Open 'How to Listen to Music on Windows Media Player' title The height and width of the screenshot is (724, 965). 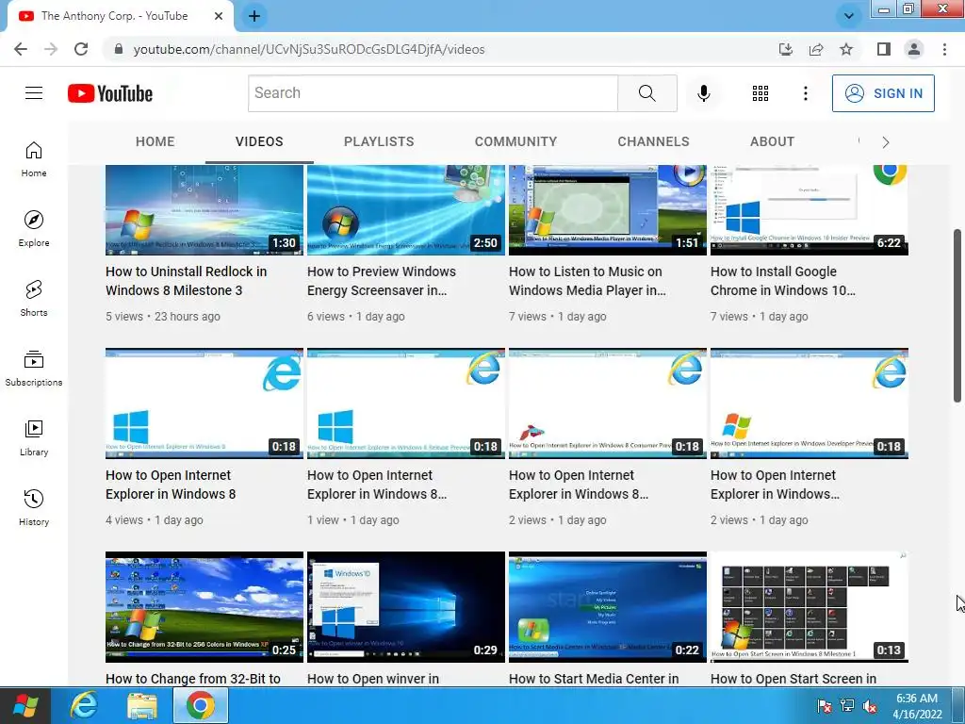coord(587,281)
